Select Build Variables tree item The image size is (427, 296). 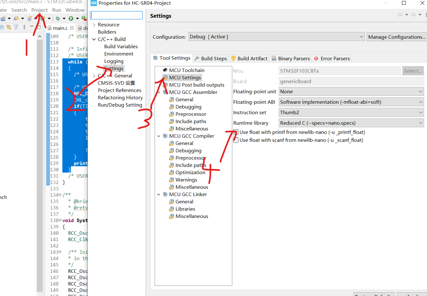[121, 46]
